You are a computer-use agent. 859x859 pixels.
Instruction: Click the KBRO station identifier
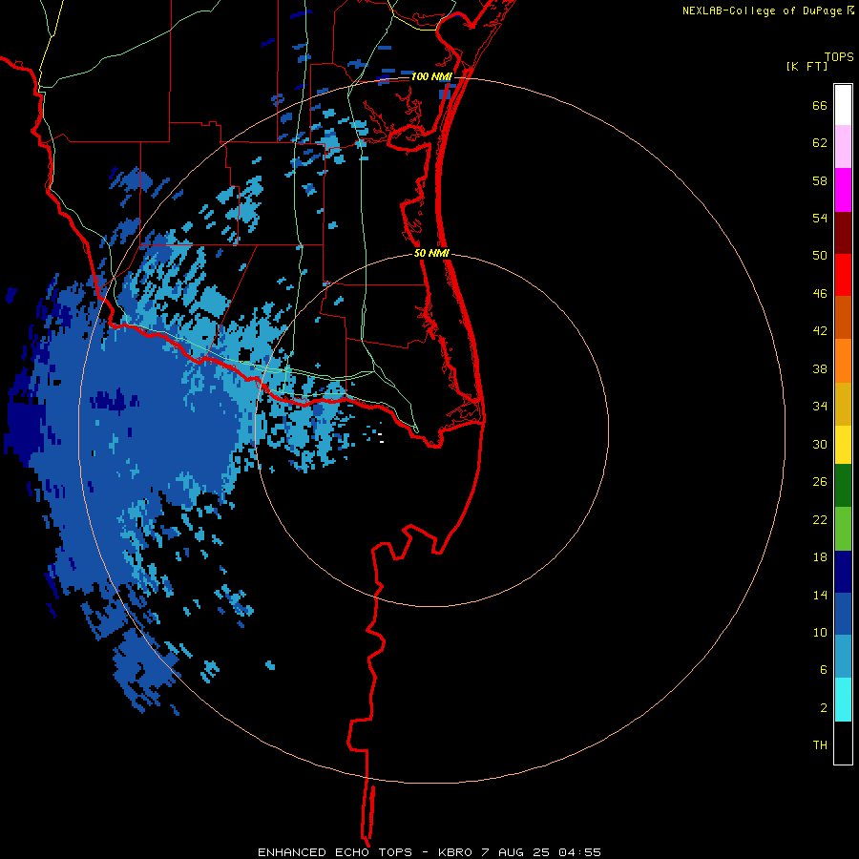click(x=457, y=852)
